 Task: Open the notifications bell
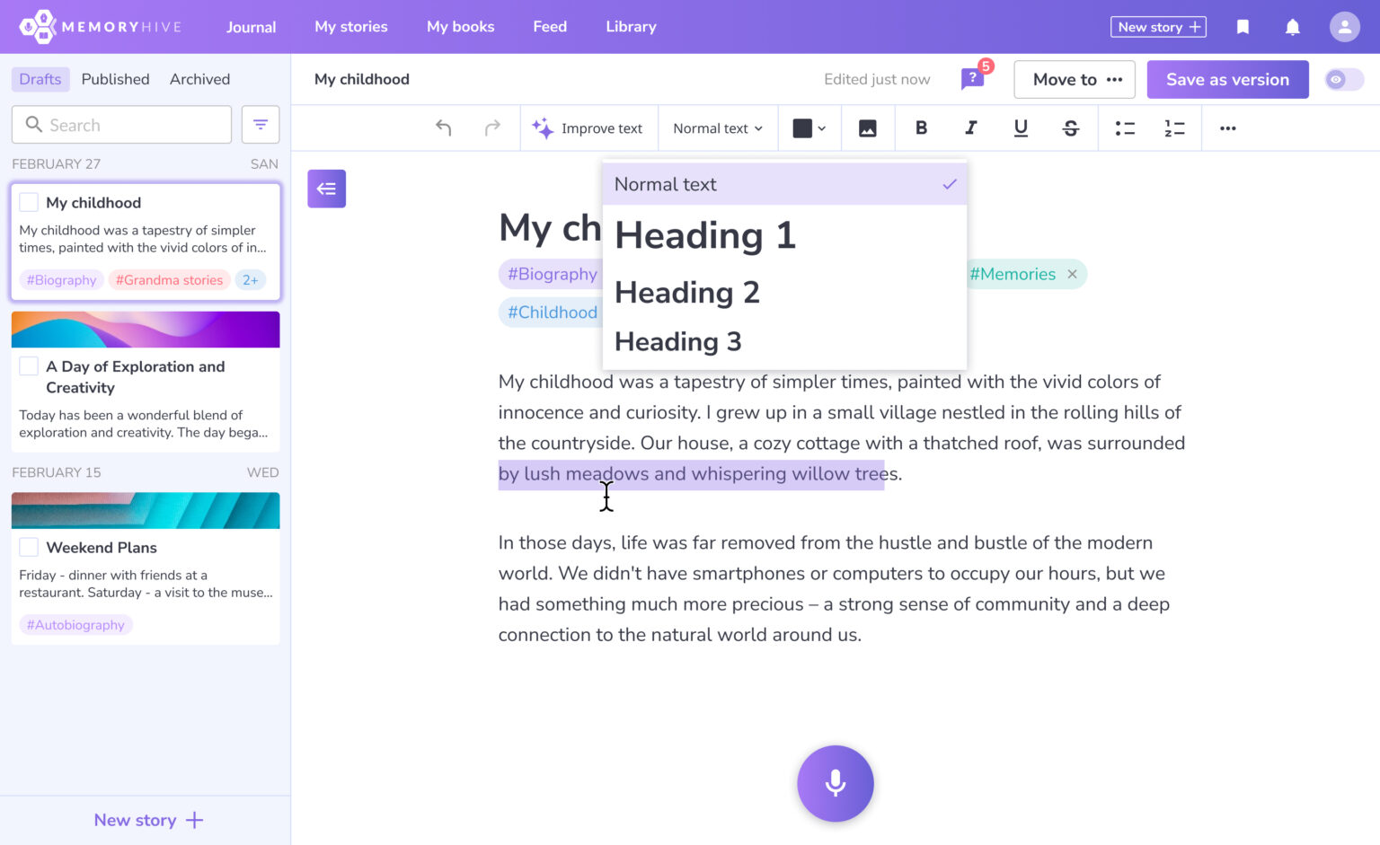[x=1292, y=27]
